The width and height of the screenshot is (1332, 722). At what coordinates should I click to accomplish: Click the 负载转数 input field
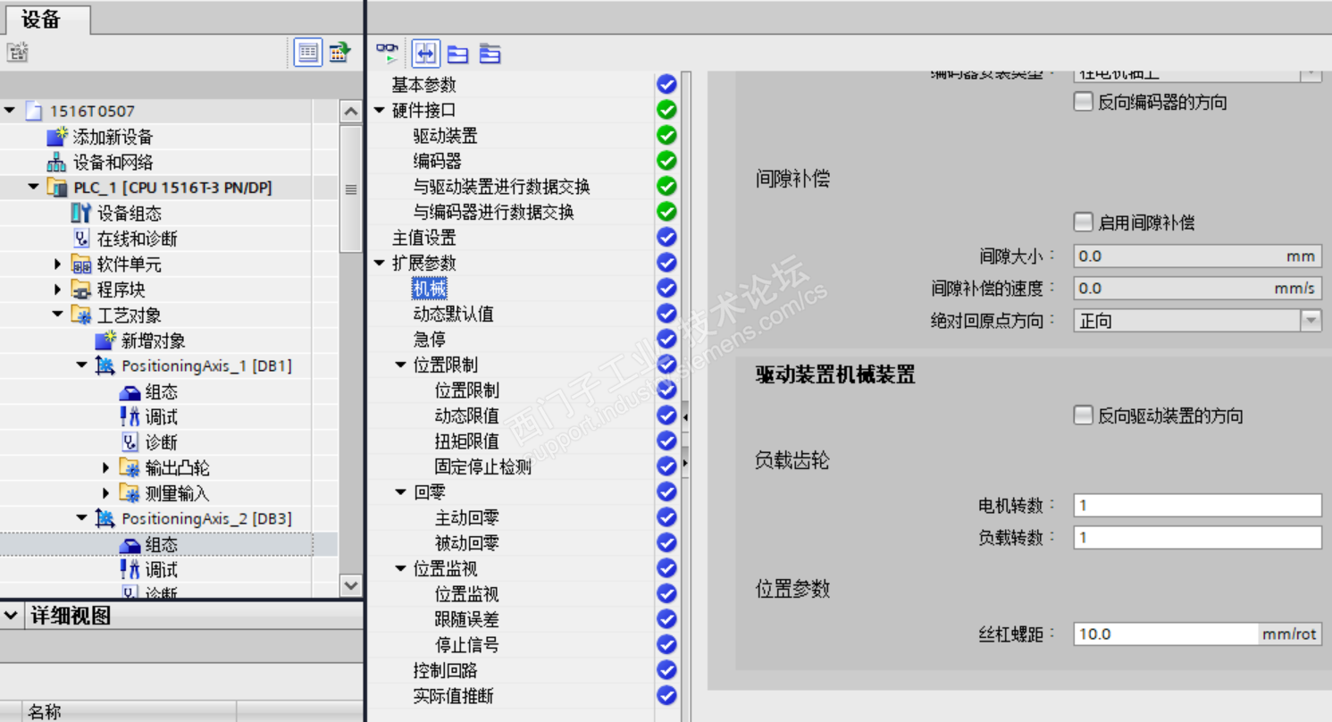(1197, 538)
